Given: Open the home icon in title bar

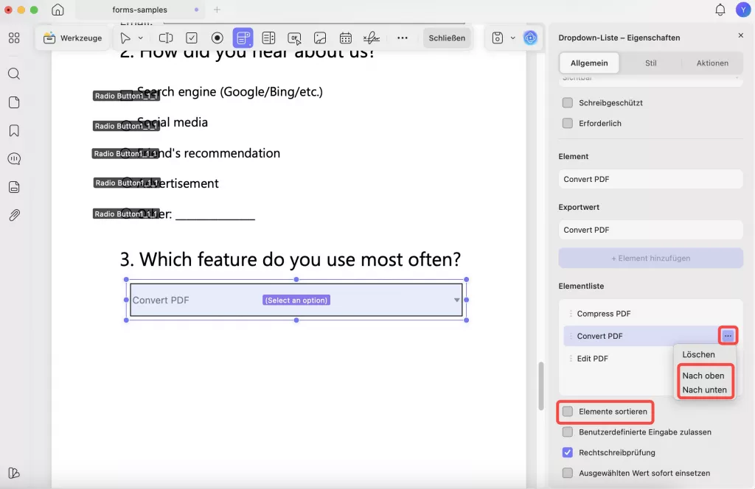Looking at the screenshot, I should 58,10.
